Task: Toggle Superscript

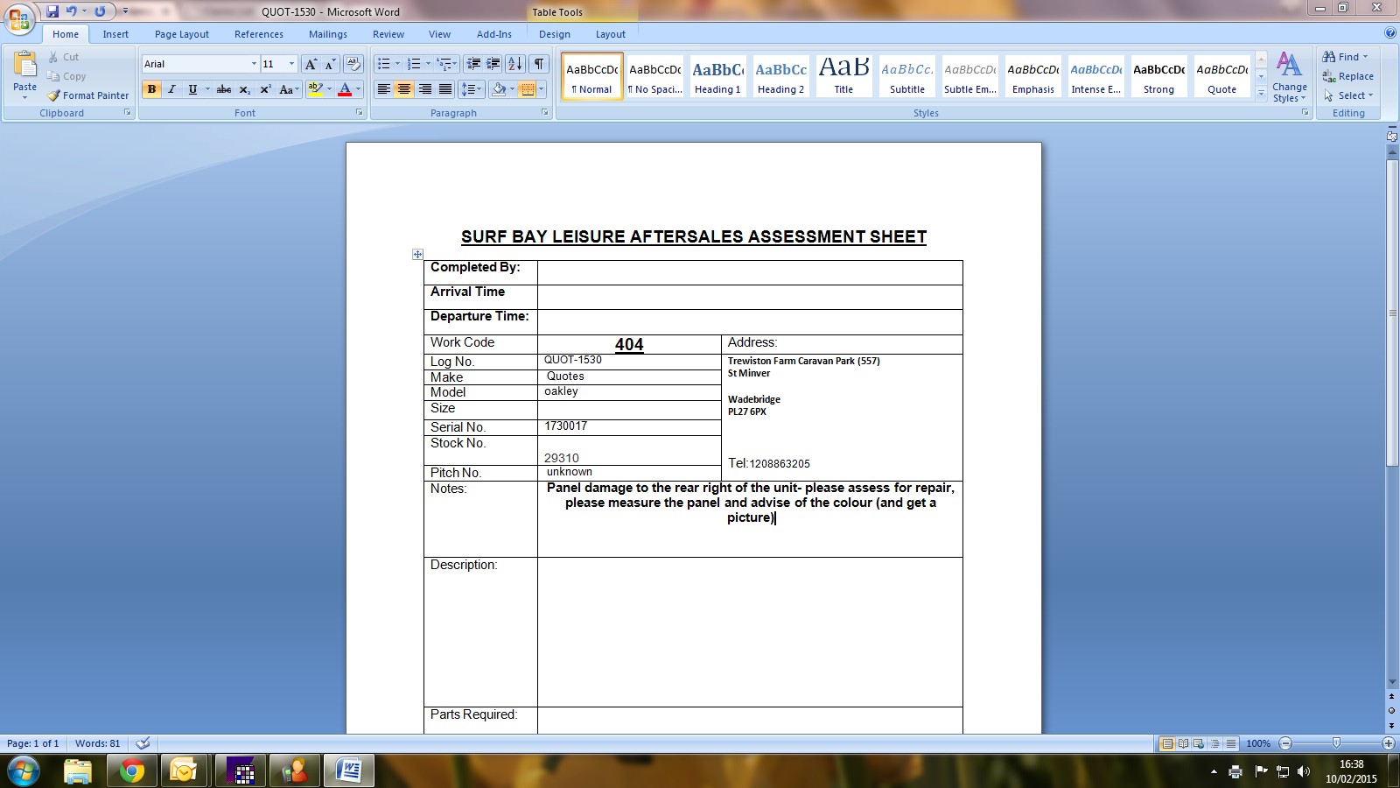Action: pyautogui.click(x=265, y=89)
